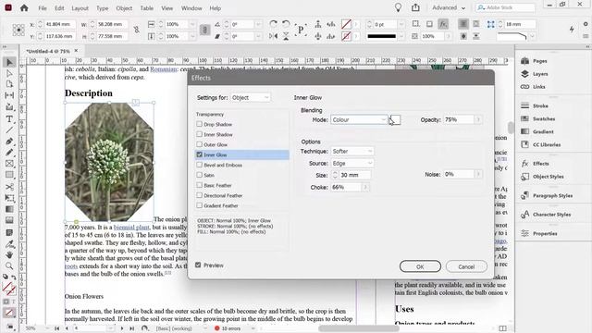Click OK in the Effects dialog
Viewport: 592px width, 333px height.
click(420, 266)
